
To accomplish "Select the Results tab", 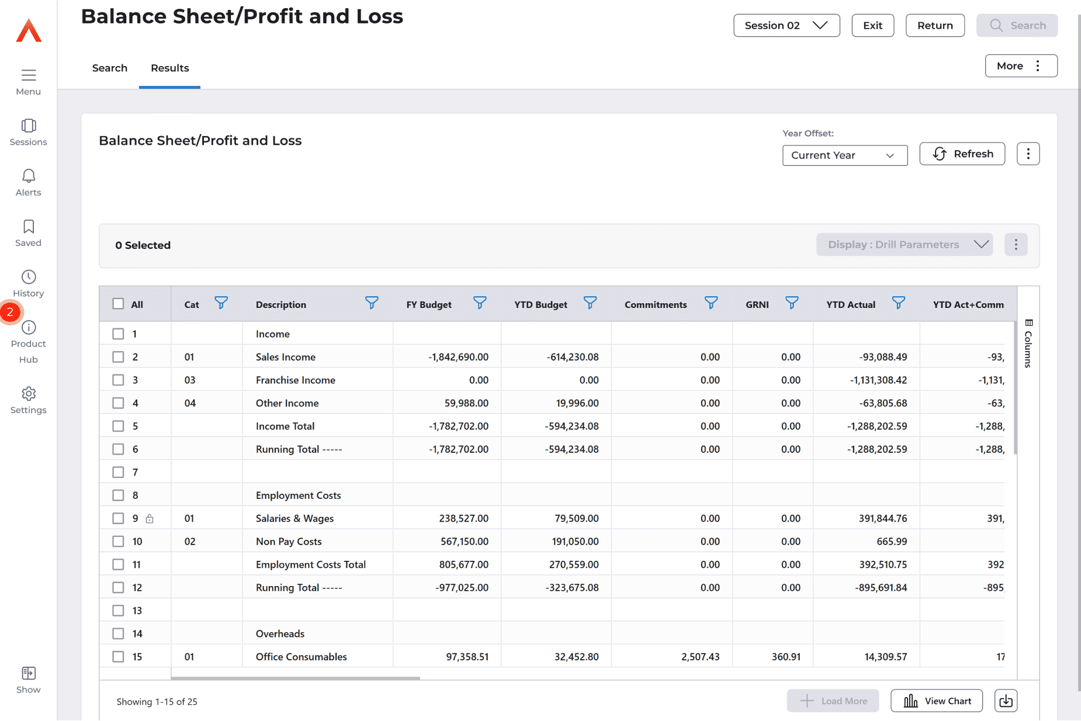I will pyautogui.click(x=169, y=68).
